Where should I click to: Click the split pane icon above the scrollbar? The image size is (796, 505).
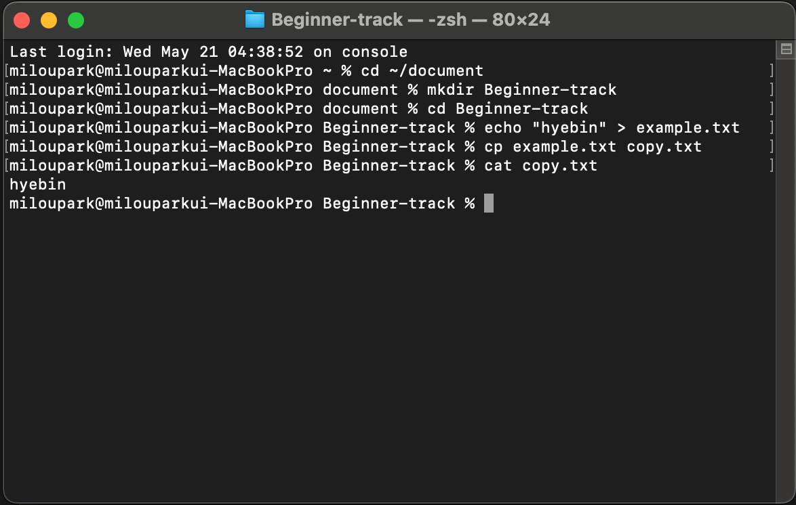point(787,49)
